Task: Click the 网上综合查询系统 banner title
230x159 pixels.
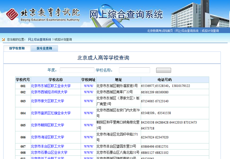Action: [126, 14]
